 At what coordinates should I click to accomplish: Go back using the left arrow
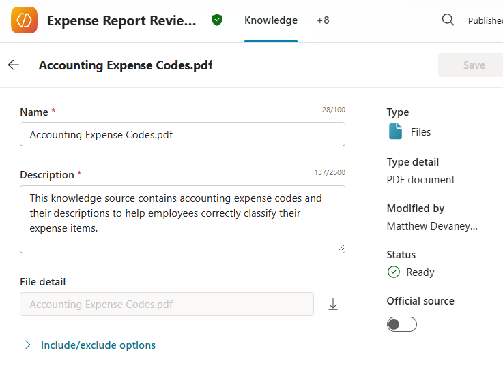pos(14,65)
